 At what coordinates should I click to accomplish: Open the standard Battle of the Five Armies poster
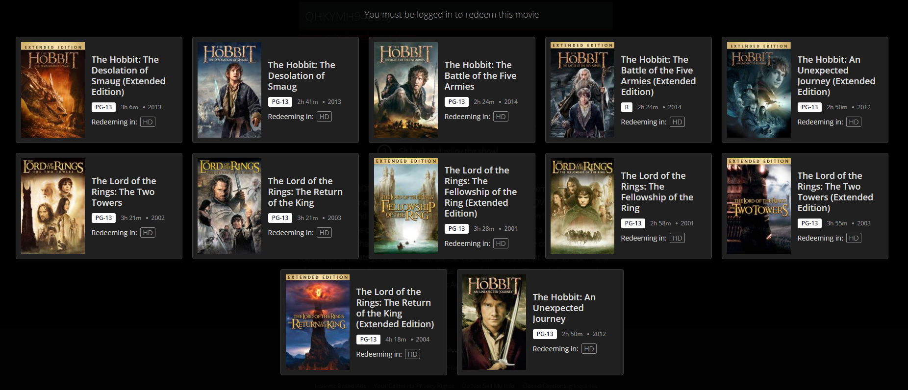(406, 90)
